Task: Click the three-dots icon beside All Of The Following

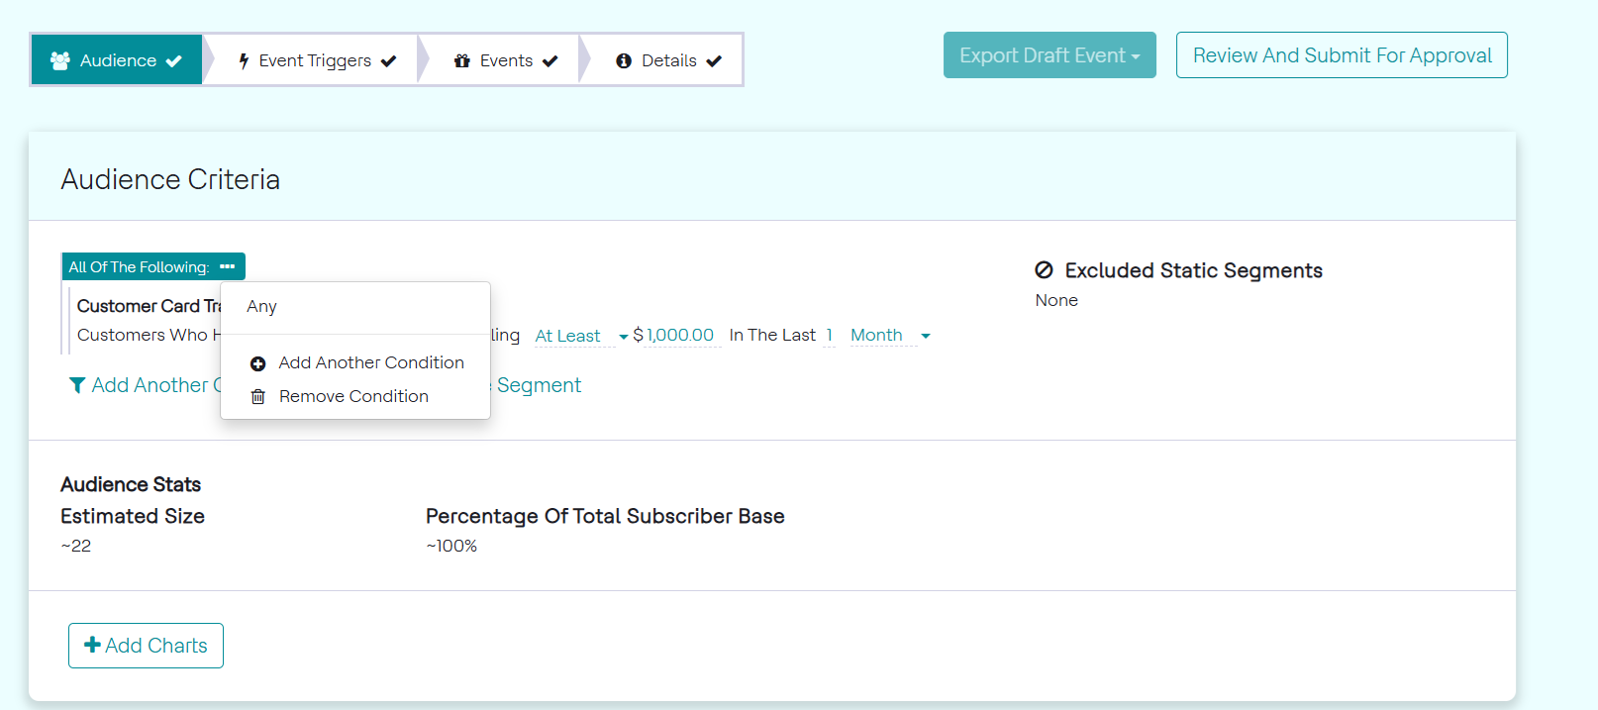Action: pyautogui.click(x=228, y=266)
